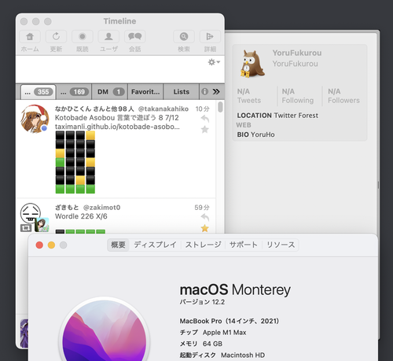The height and width of the screenshot is (361, 393).
Task: Click the 'Apple M1 Max' chip text
Action: (224, 333)
